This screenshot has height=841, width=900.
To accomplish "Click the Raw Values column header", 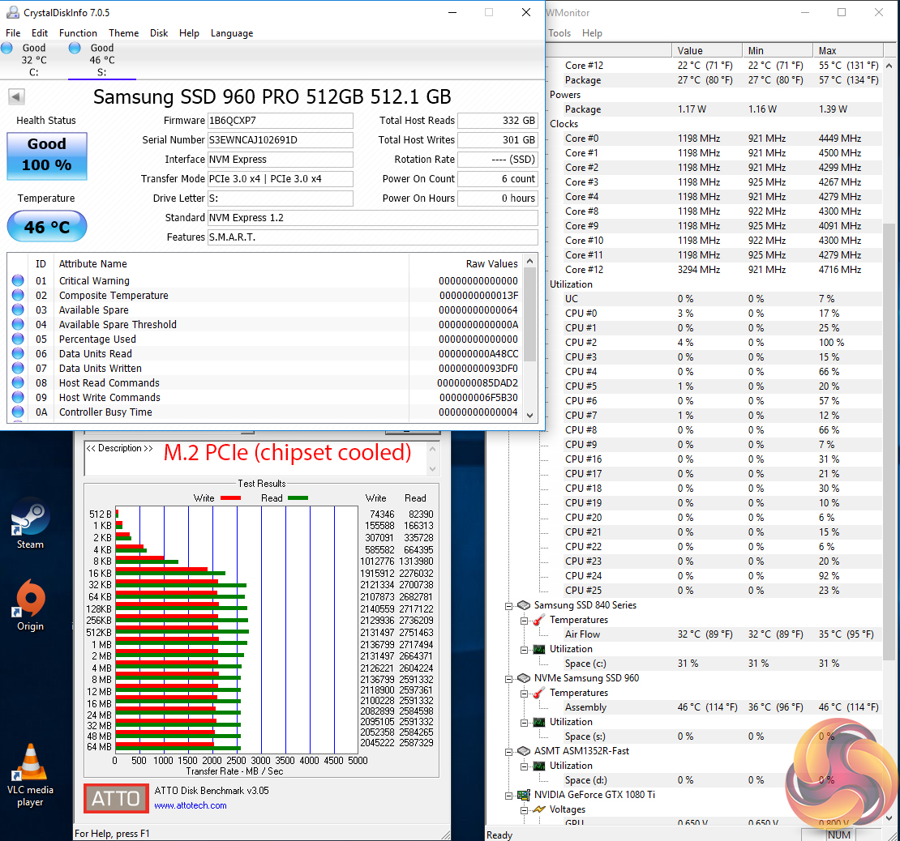I will pos(466,264).
